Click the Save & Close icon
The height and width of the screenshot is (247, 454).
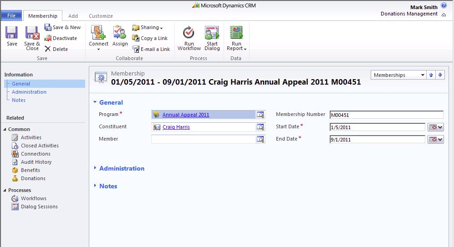tap(32, 33)
